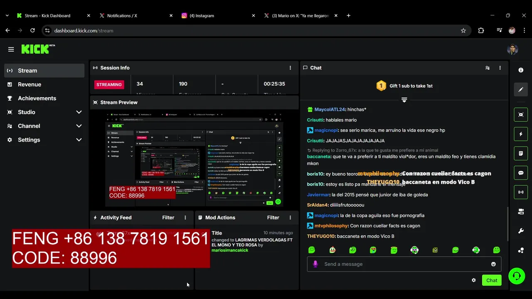Bookmark this page with the star icon
Viewport: 532px width, 299px height.
(x=463, y=30)
